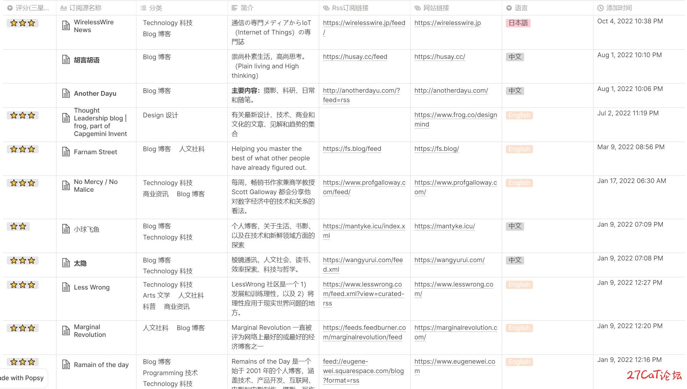
Task: Visit the https://wangyurui.com/ website link
Action: [x=449, y=260]
